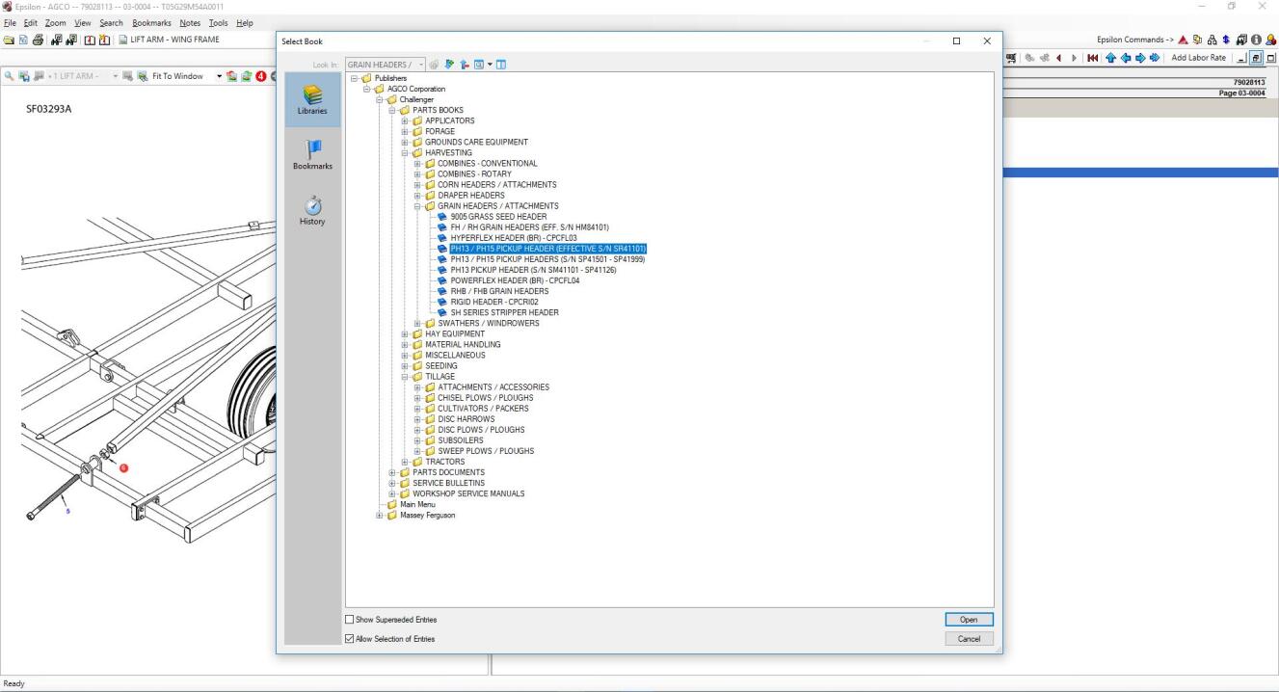The image size is (1279, 692).
Task: Click the LIFT ARM - WING FRAME page title
Action: click(x=175, y=40)
